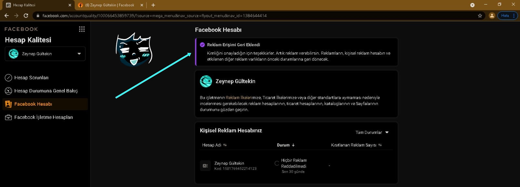Image resolution: width=520 pixels, height=187 pixels.
Task: Open the Chrome profile avatar icon
Action: (492, 16)
